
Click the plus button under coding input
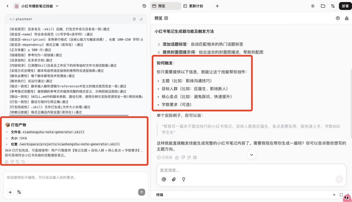click(x=10, y=192)
